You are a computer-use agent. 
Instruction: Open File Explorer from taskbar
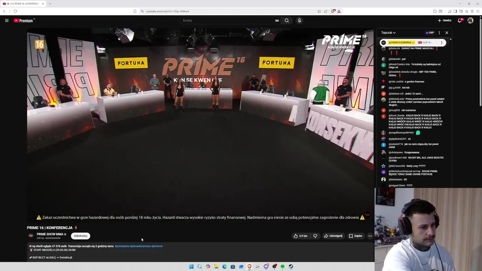216,266
